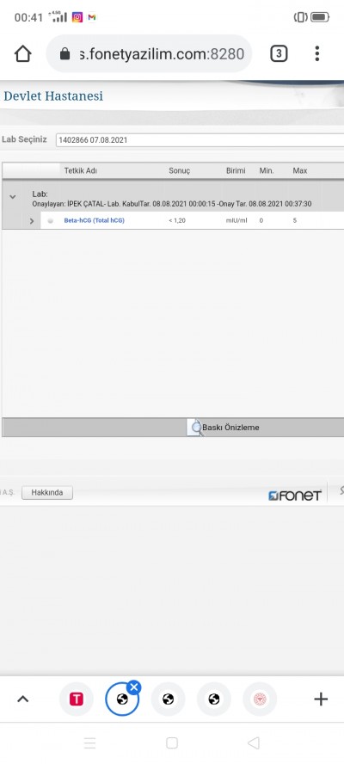Open the Lab Seçiniz dropdown field
This screenshot has width=344, height=764.
pyautogui.click(x=200, y=140)
